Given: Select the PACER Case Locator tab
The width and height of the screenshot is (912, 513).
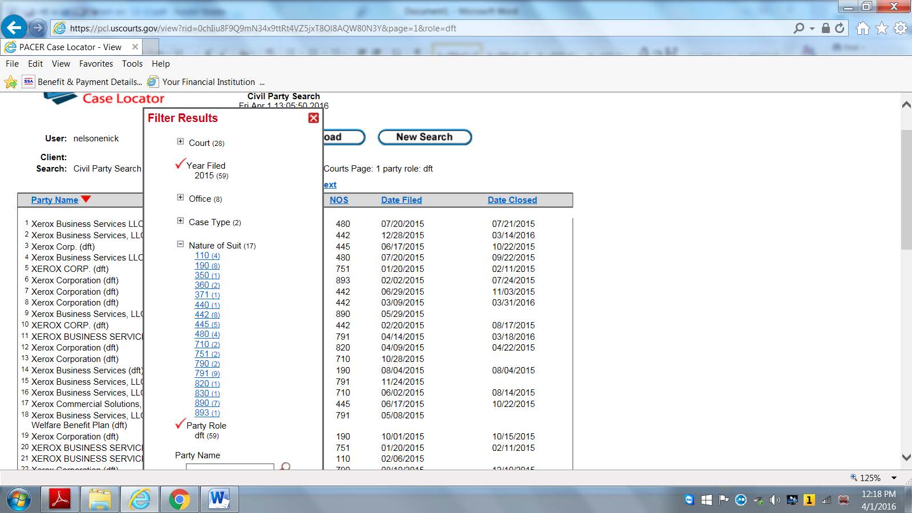Looking at the screenshot, I should 71,47.
